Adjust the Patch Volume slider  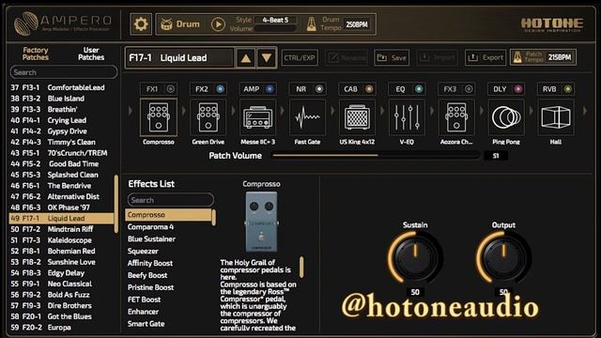point(376,156)
